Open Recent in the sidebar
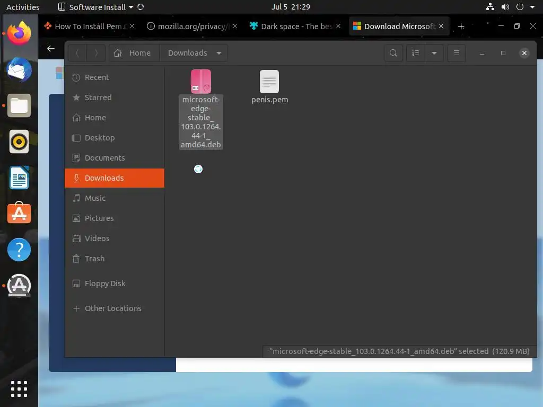 [115, 77]
